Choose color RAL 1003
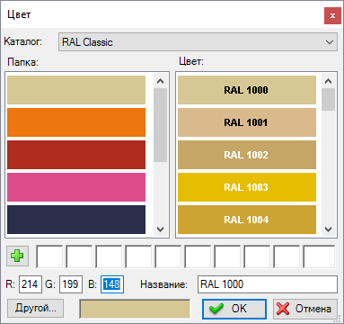 (247, 187)
